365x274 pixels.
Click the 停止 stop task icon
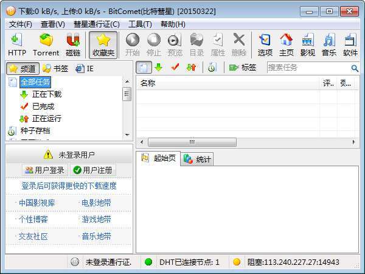pos(154,44)
